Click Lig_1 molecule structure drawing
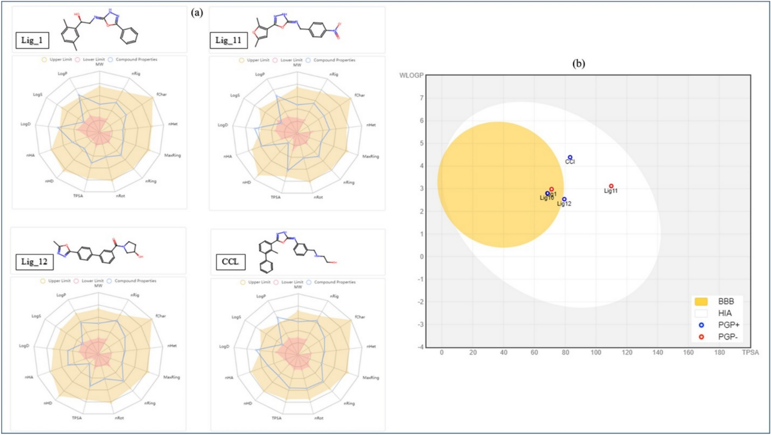771x435 pixels. [x=100, y=30]
